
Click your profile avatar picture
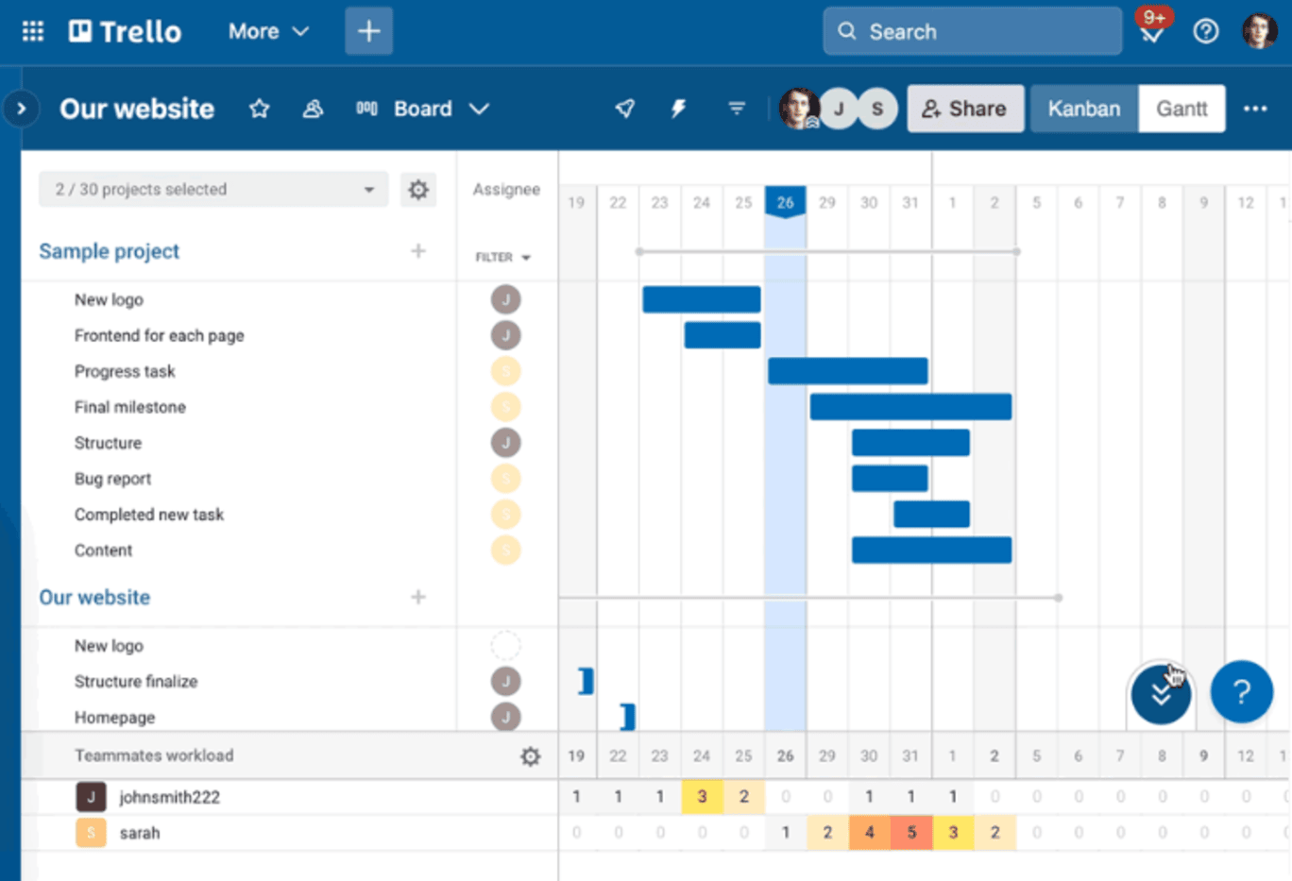pos(1260,30)
